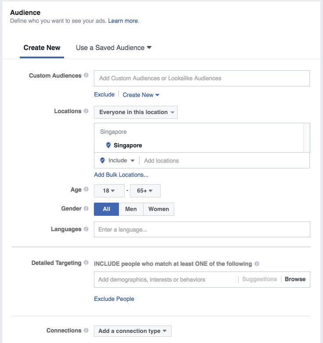Open minimum age 18 dropdown
Screen dimensions: 323x343
pyautogui.click(x=109, y=191)
